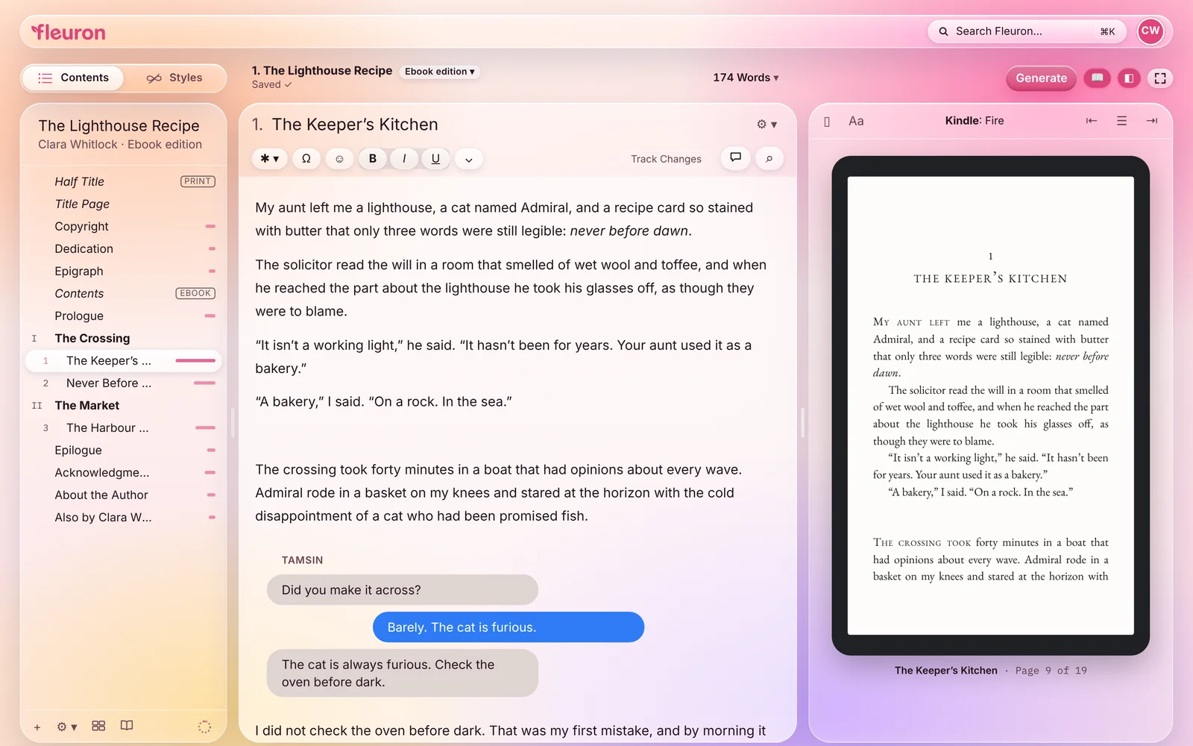Toggle italic formatting

(404, 159)
